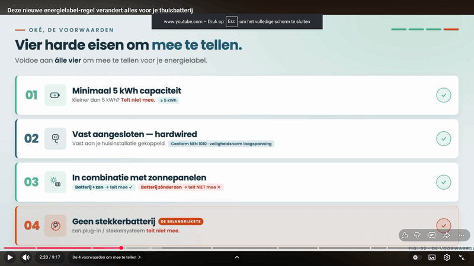The height and width of the screenshot is (266, 474).
Task: Exit full screen mode
Action: pos(462,257)
